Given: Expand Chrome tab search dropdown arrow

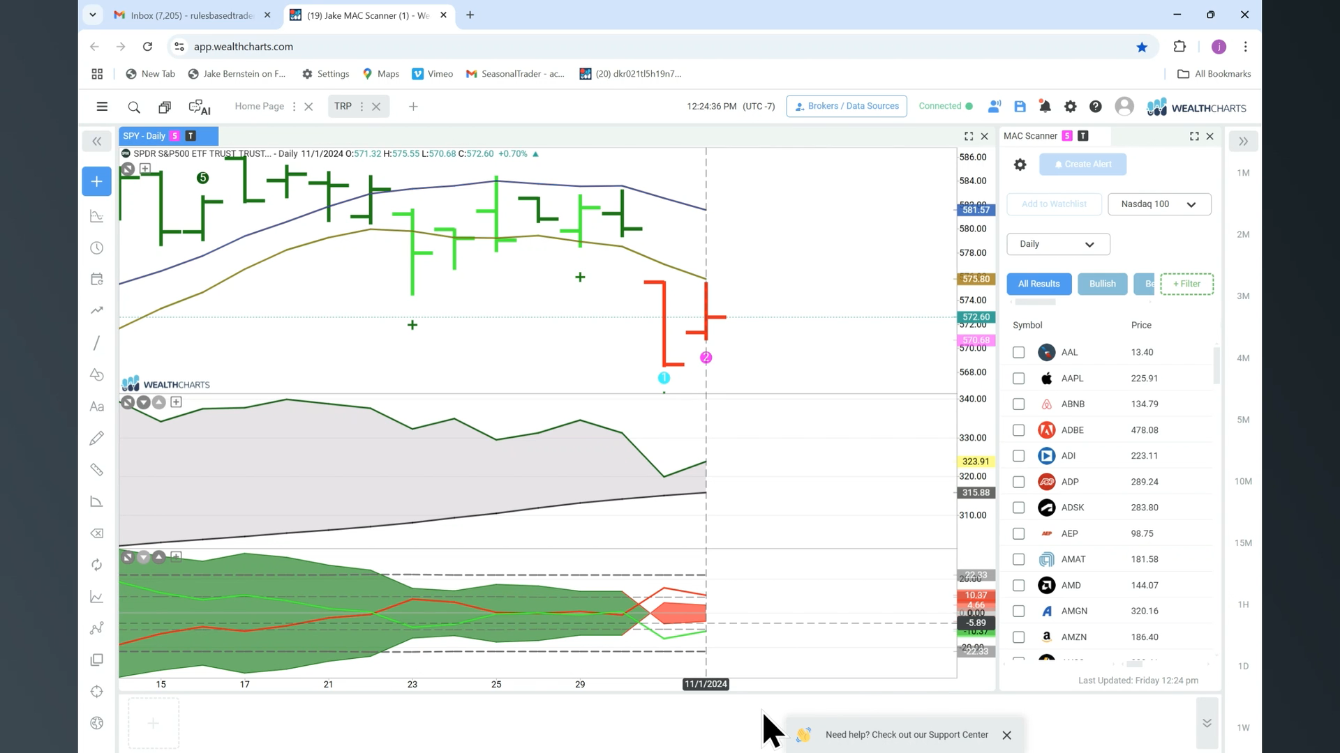Looking at the screenshot, I should [x=92, y=15].
